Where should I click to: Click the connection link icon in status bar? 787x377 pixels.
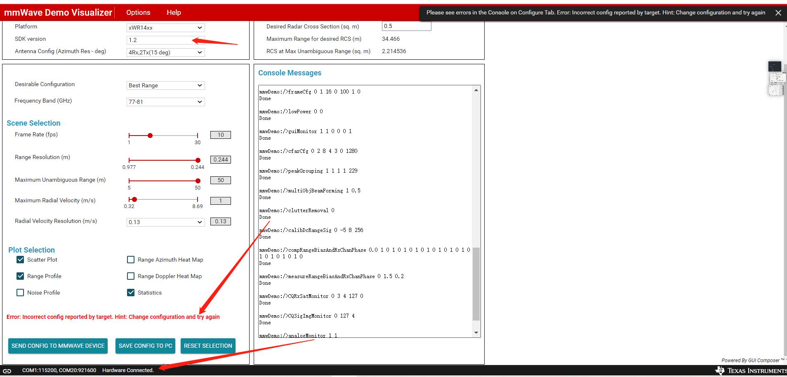point(7,370)
